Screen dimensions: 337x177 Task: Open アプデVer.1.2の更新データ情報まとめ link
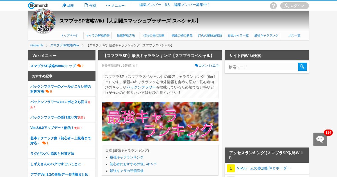pos(59,174)
